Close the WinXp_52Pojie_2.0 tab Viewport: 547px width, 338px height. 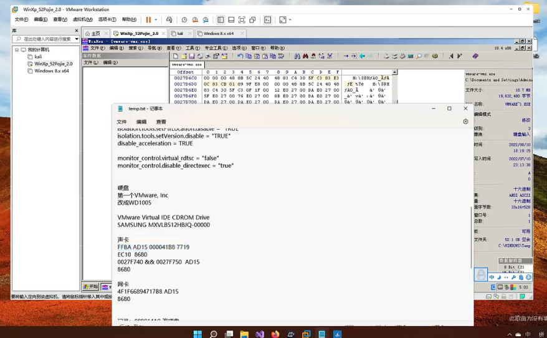point(164,34)
